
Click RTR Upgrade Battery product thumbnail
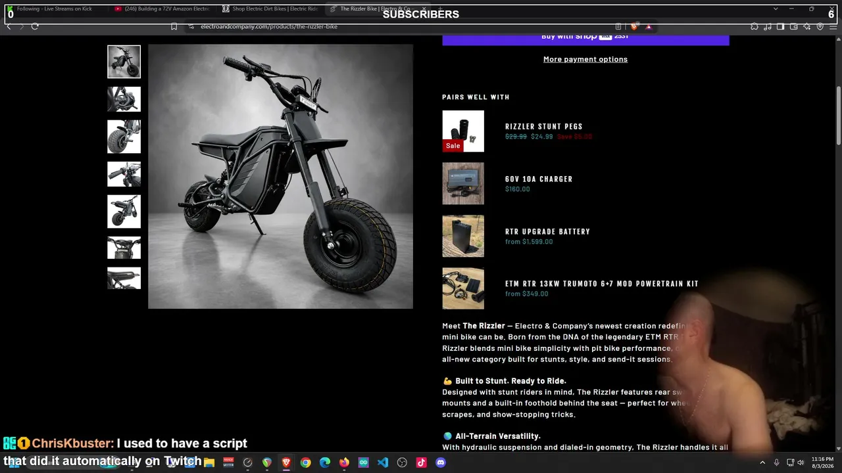[463, 236]
